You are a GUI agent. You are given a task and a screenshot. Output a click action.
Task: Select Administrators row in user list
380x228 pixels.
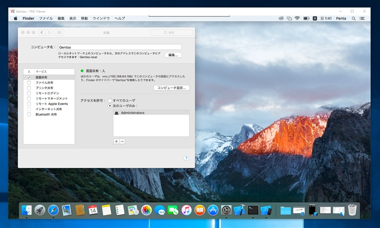pyautogui.click(x=151, y=112)
